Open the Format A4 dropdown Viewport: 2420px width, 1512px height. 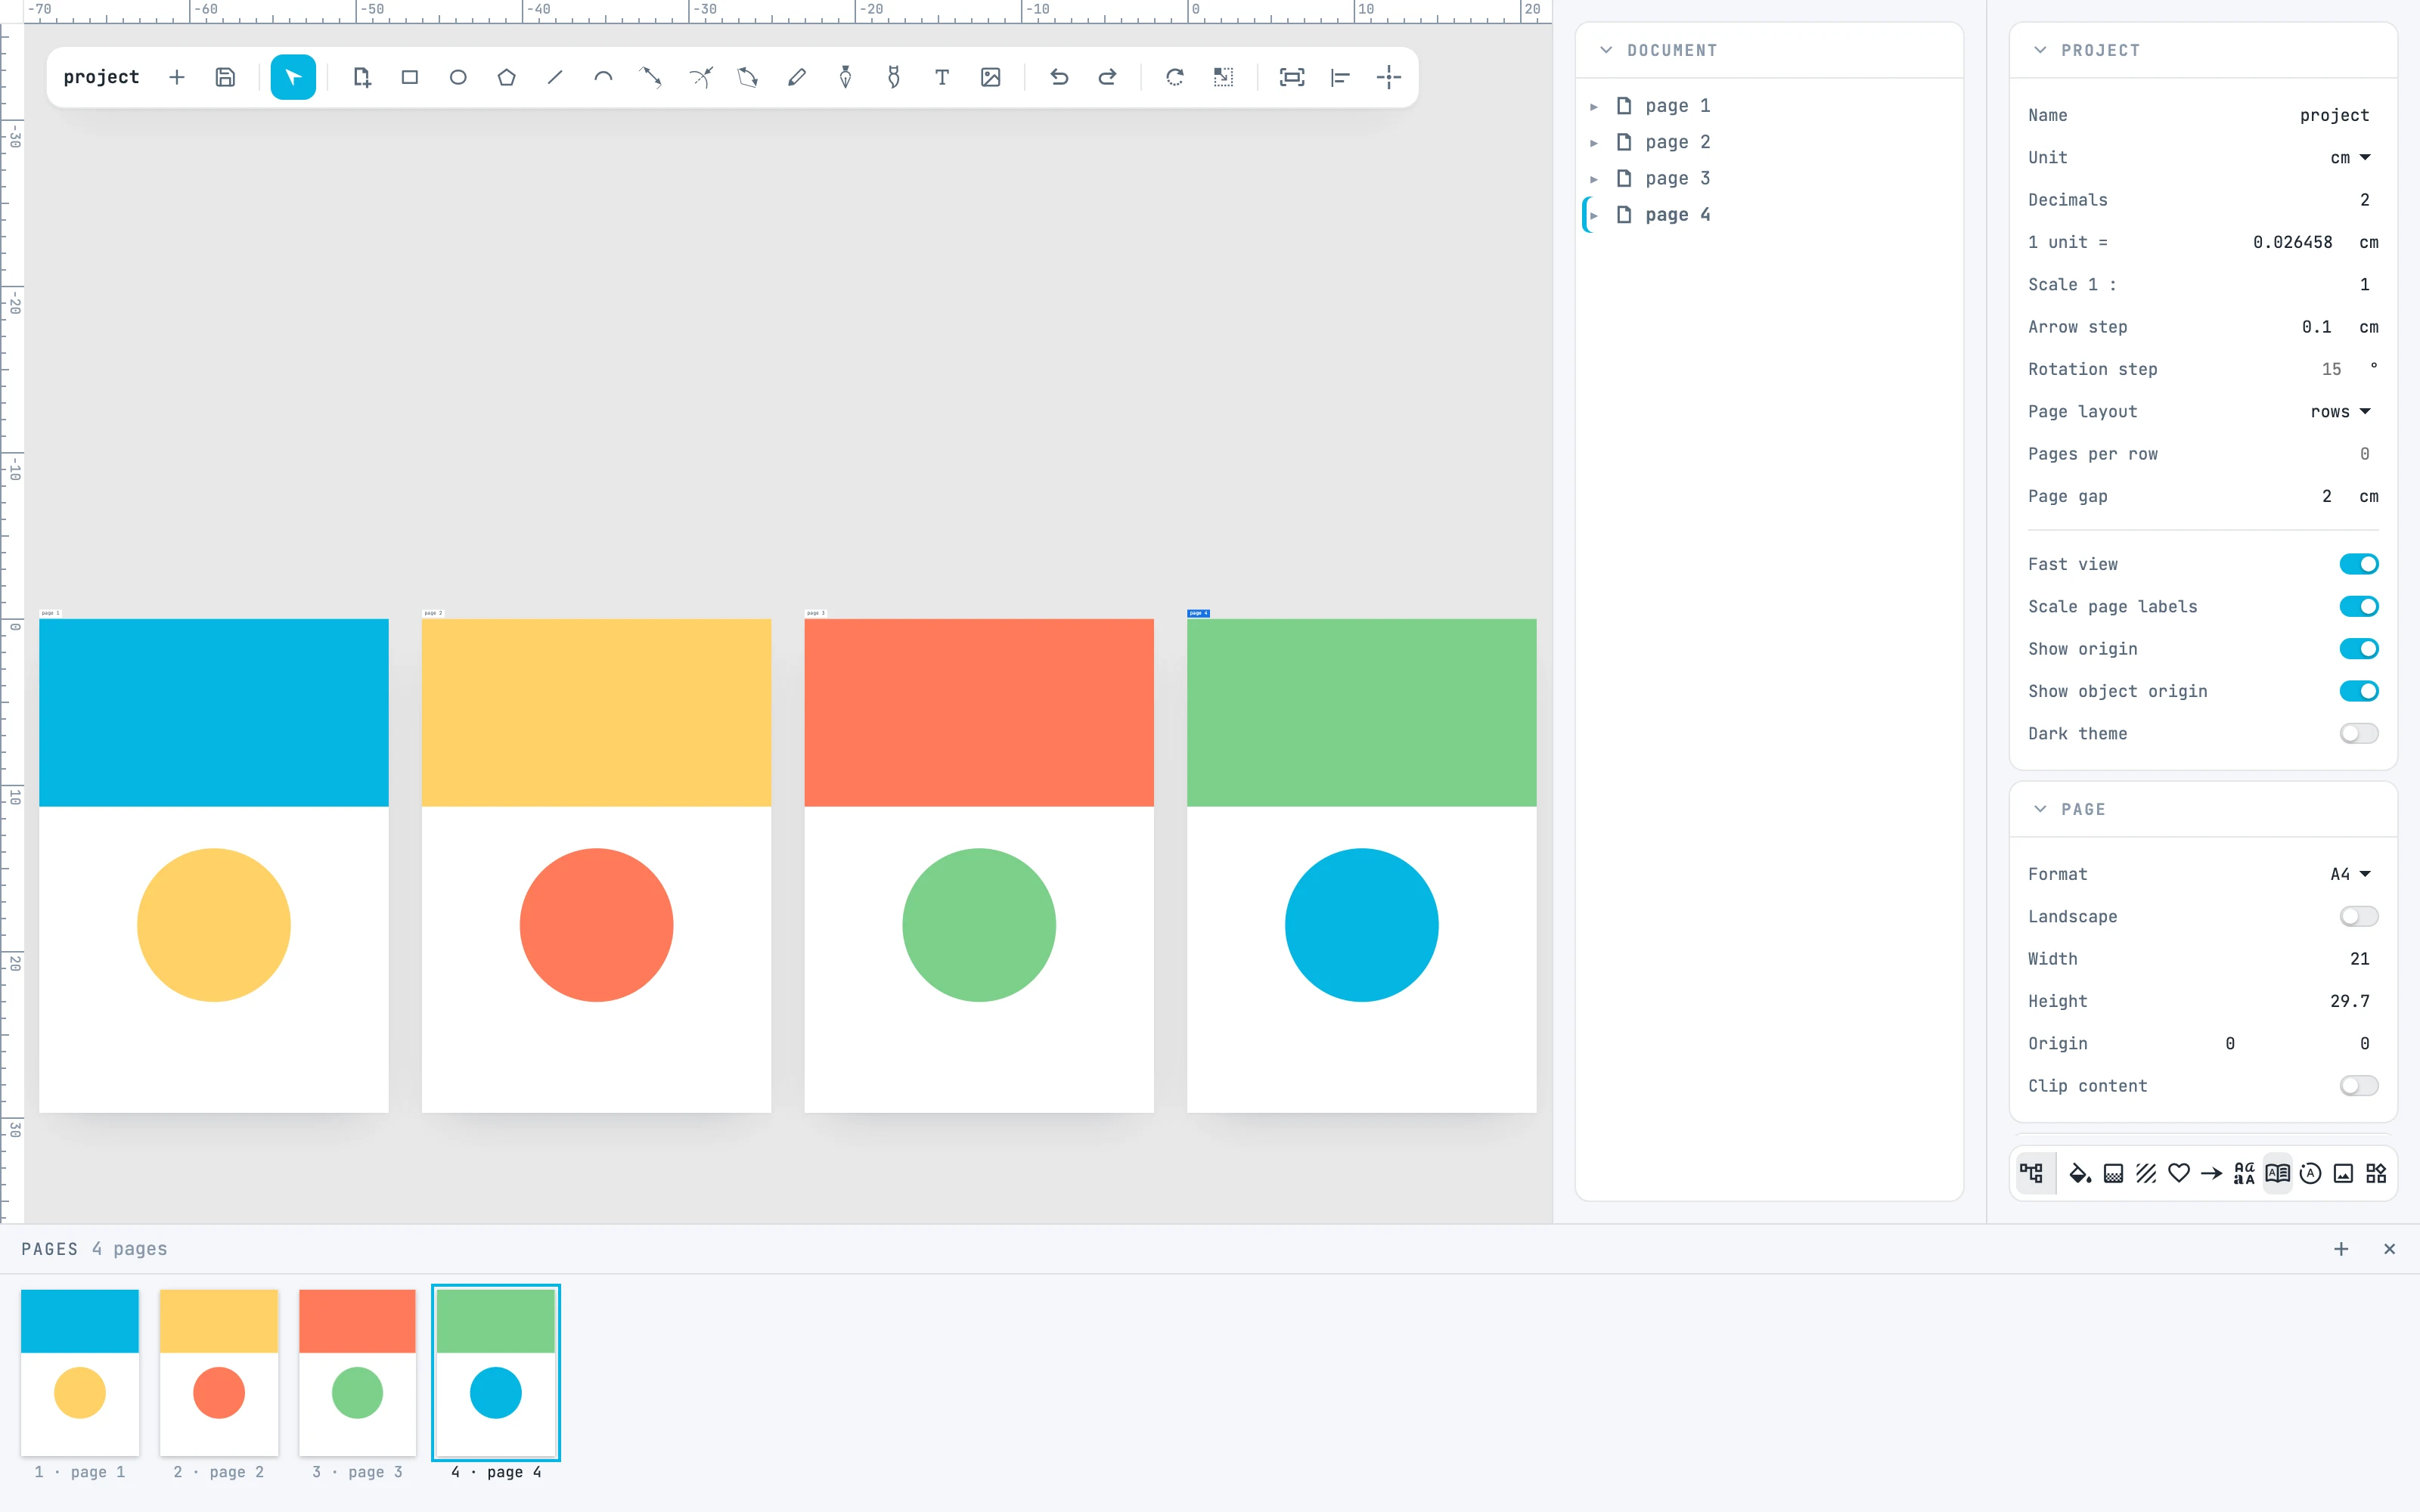[2350, 874]
